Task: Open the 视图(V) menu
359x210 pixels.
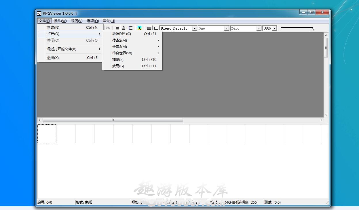Action: [77, 21]
